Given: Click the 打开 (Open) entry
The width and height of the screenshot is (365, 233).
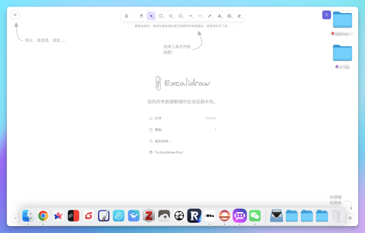Looking at the screenshot, I should click(x=158, y=118).
